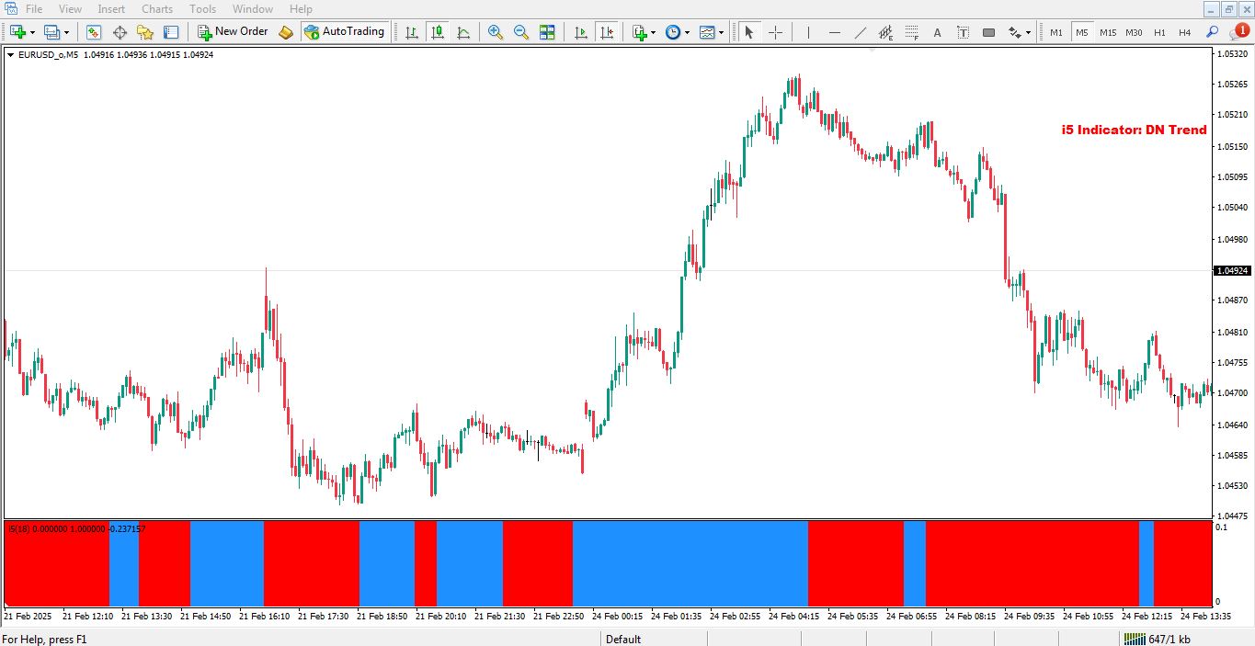Show the Market Watch window

pos(94,32)
